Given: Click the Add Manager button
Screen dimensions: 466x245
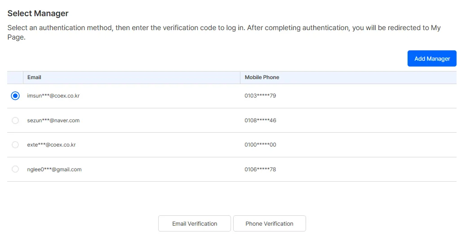Looking at the screenshot, I should point(432,58).
